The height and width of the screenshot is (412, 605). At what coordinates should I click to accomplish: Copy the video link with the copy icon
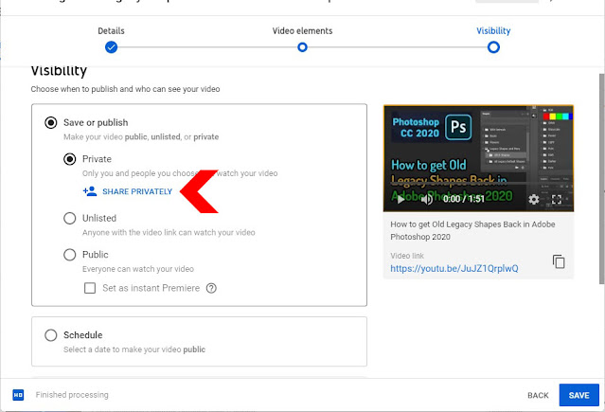tap(559, 261)
